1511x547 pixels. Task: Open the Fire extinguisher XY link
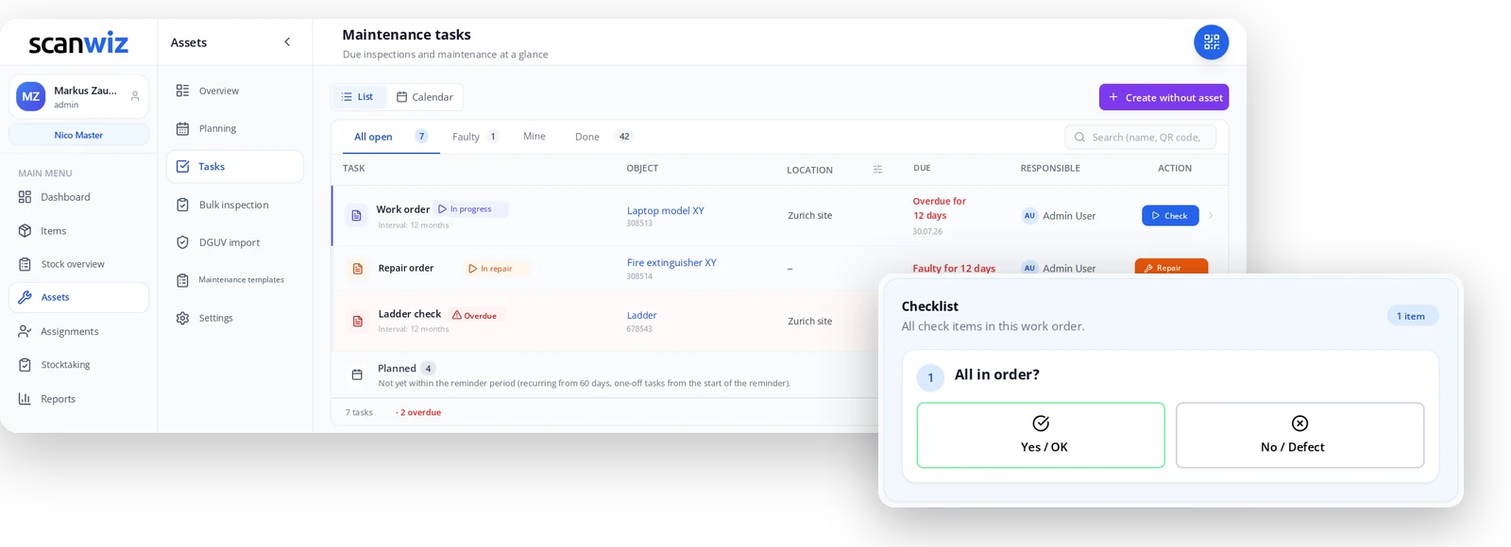671,262
